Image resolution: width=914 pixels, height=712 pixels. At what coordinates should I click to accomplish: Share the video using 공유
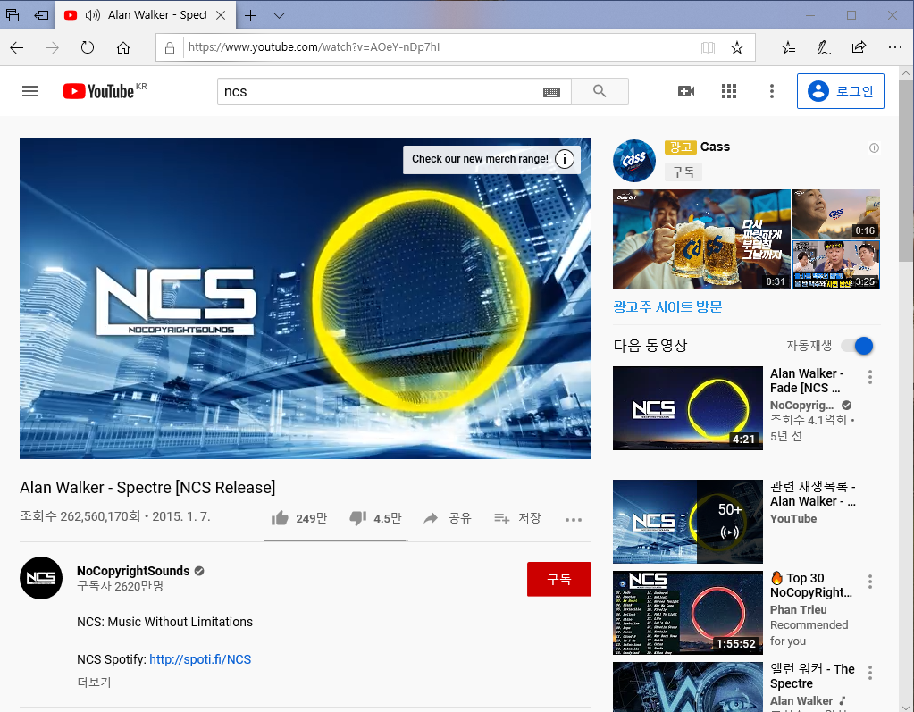[x=447, y=518]
